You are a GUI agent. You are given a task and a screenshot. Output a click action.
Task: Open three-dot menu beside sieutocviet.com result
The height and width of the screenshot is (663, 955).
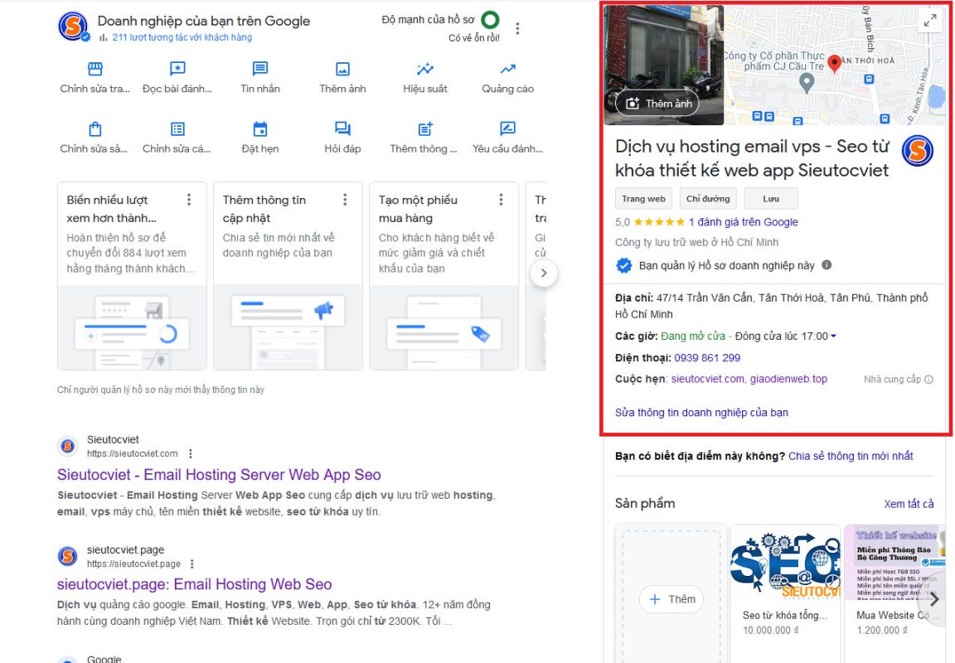(191, 453)
